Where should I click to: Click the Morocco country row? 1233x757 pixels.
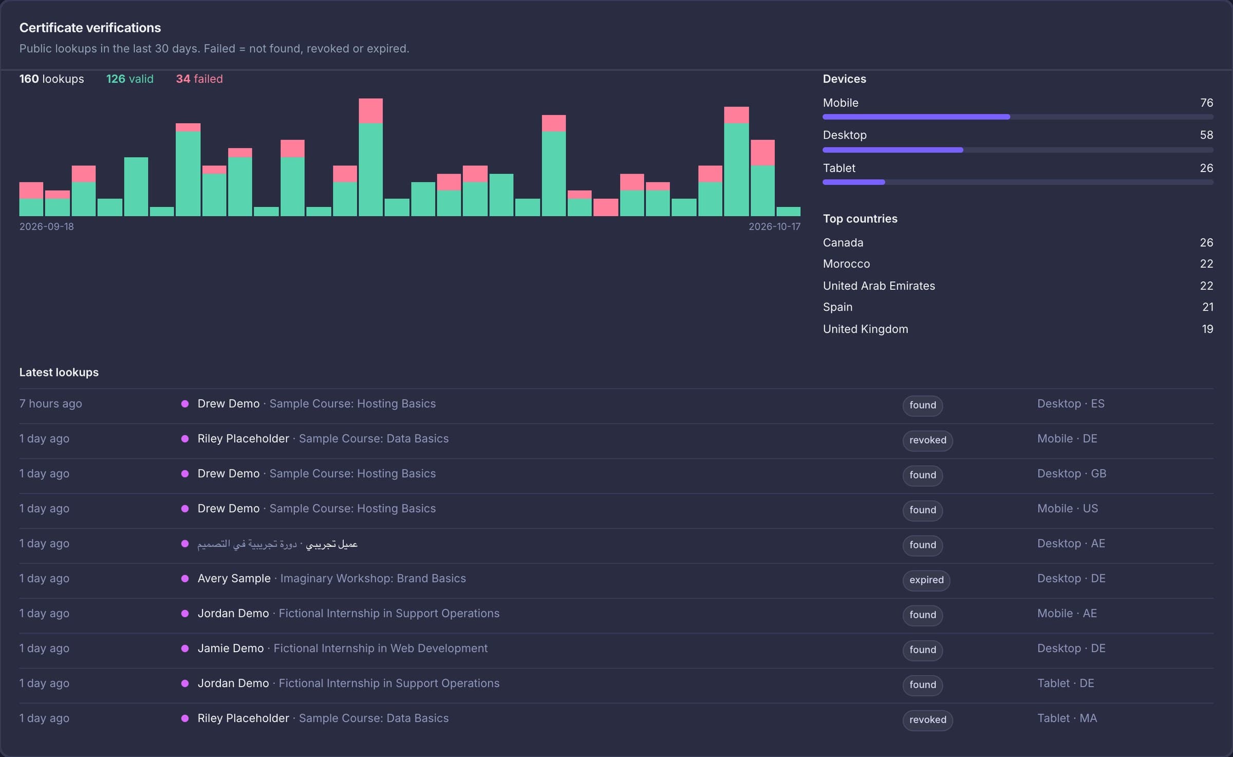click(x=1018, y=264)
